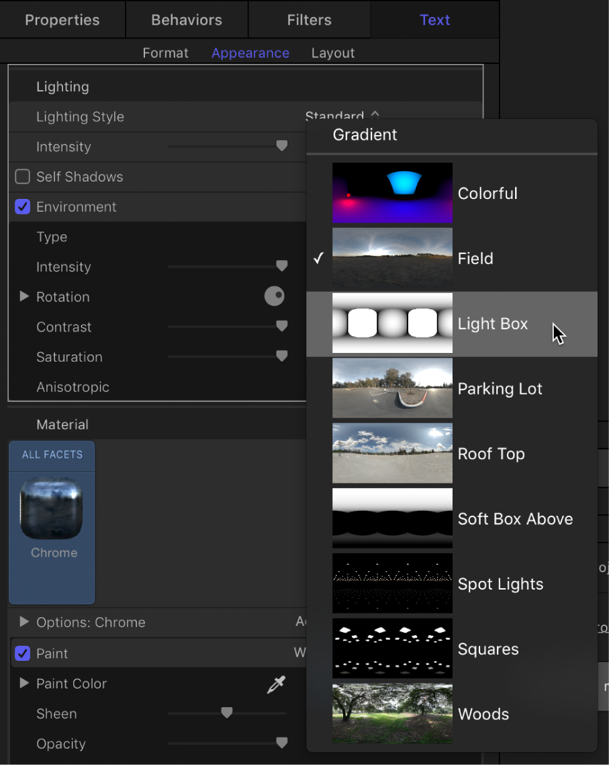Enable Self Shadows
The image size is (609, 765).
tap(22, 177)
